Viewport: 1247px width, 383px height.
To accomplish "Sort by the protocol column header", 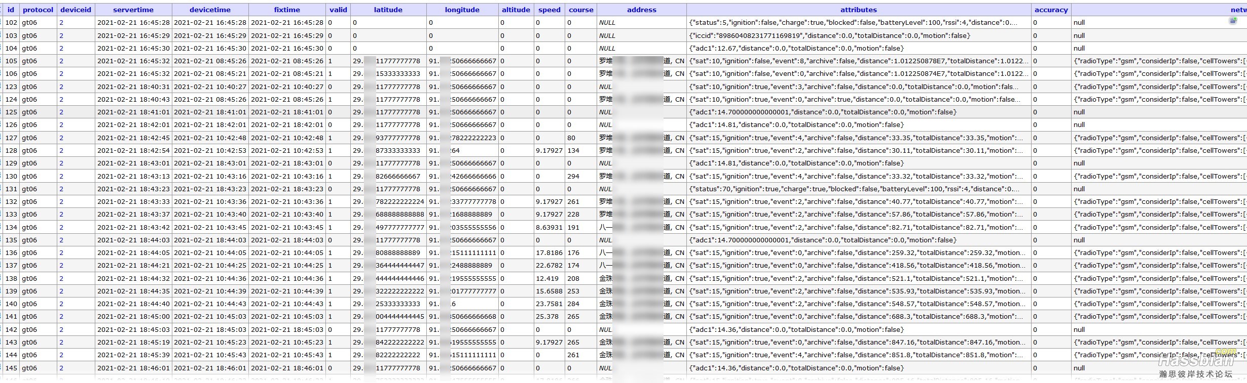I will pos(38,10).
